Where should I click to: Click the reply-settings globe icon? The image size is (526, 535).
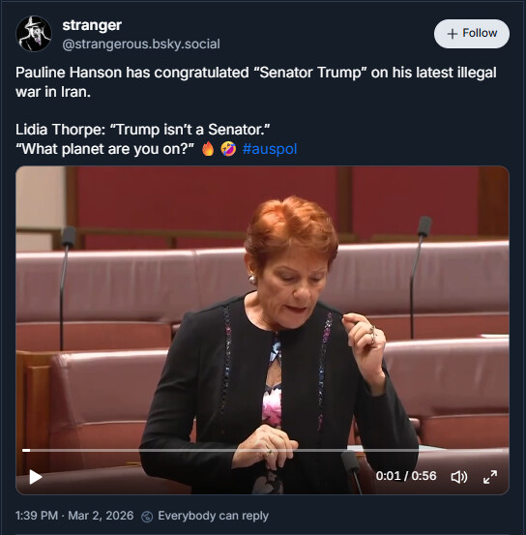coord(147,517)
